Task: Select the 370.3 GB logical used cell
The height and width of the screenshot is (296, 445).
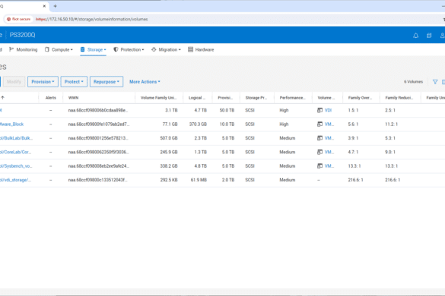Action: [198, 124]
